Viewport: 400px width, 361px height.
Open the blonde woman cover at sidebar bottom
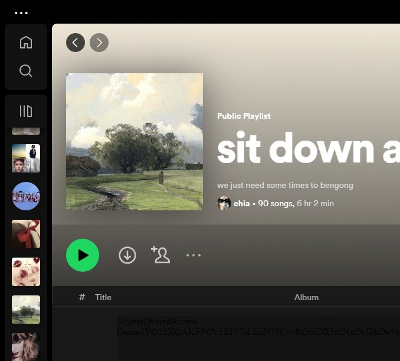[26, 347]
